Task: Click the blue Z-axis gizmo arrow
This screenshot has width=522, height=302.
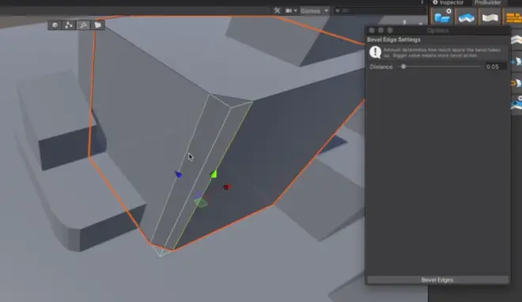Action: point(179,174)
